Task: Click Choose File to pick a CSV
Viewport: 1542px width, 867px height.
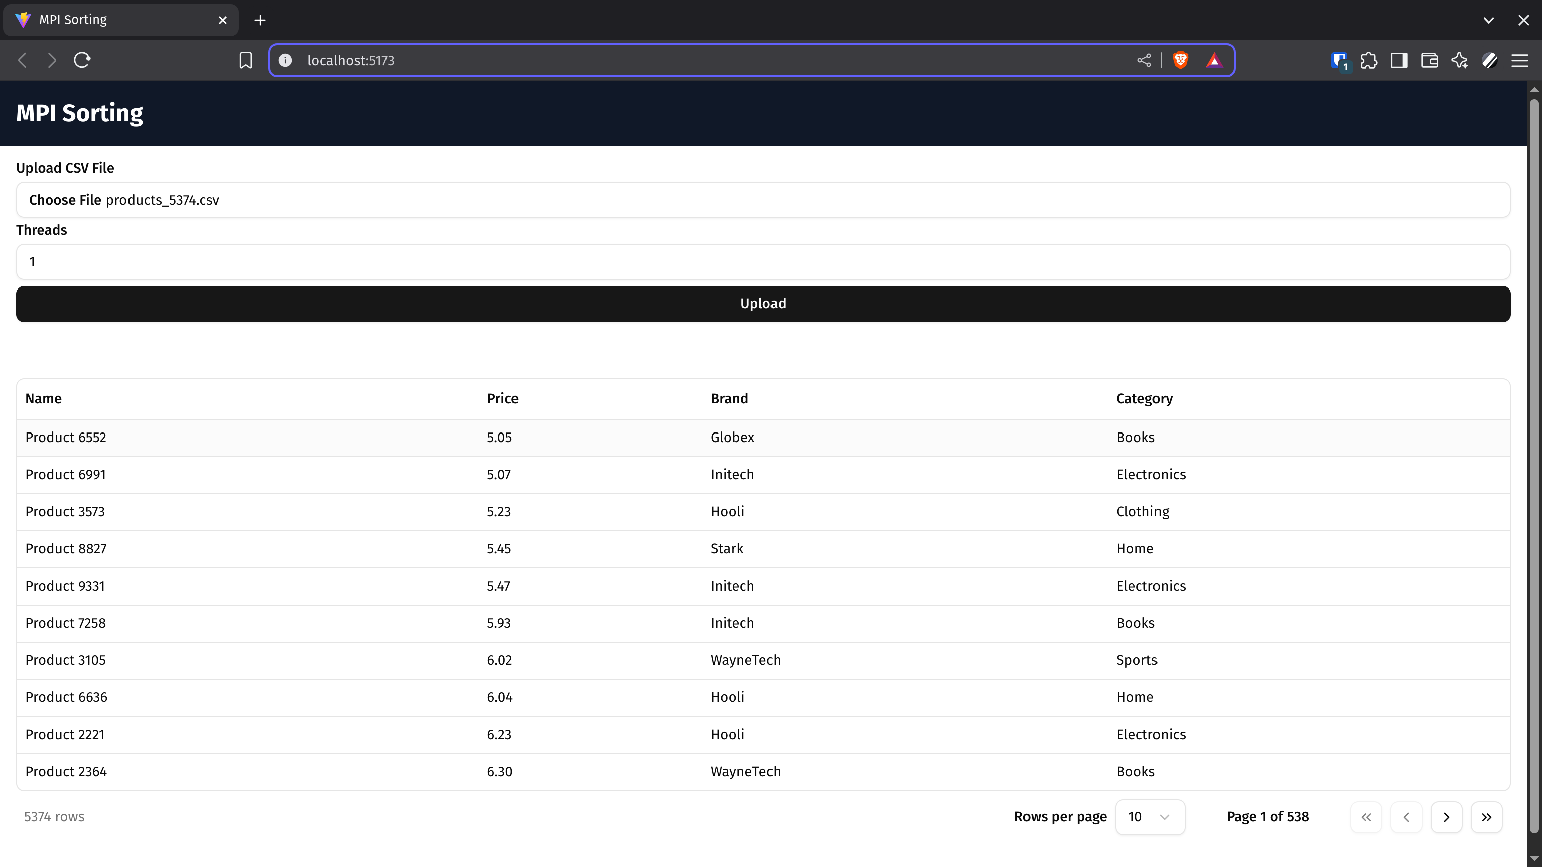Action: coord(65,200)
